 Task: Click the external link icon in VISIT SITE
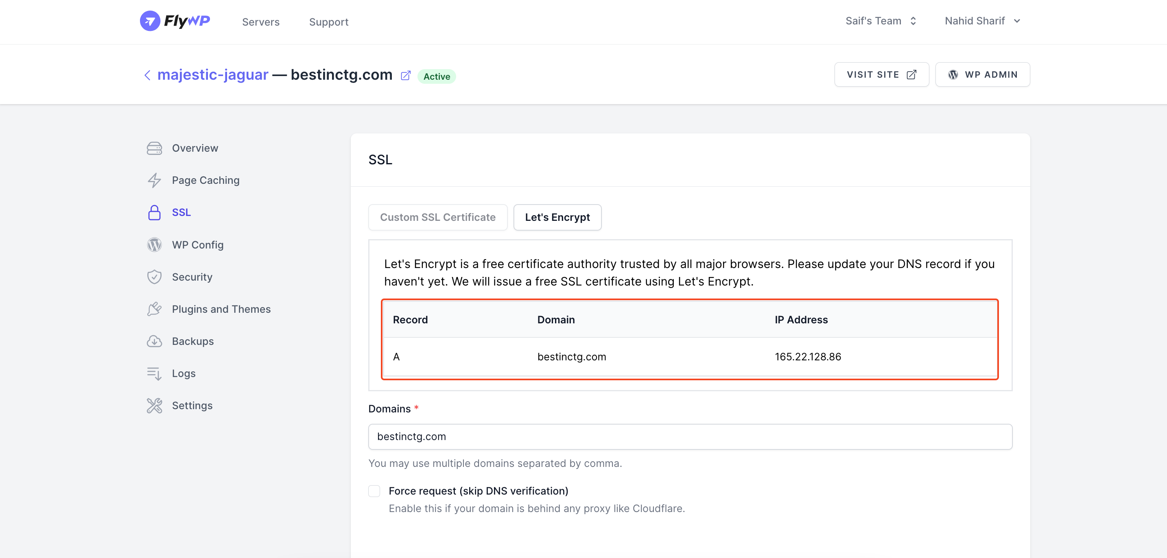coord(911,74)
